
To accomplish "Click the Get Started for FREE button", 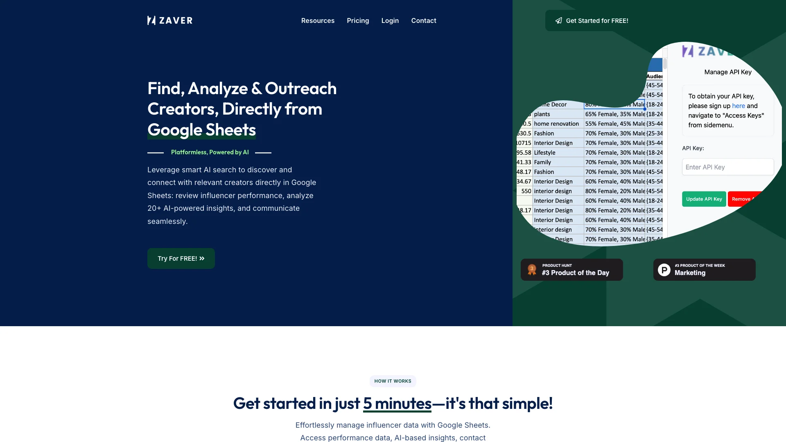I will 591,20.
